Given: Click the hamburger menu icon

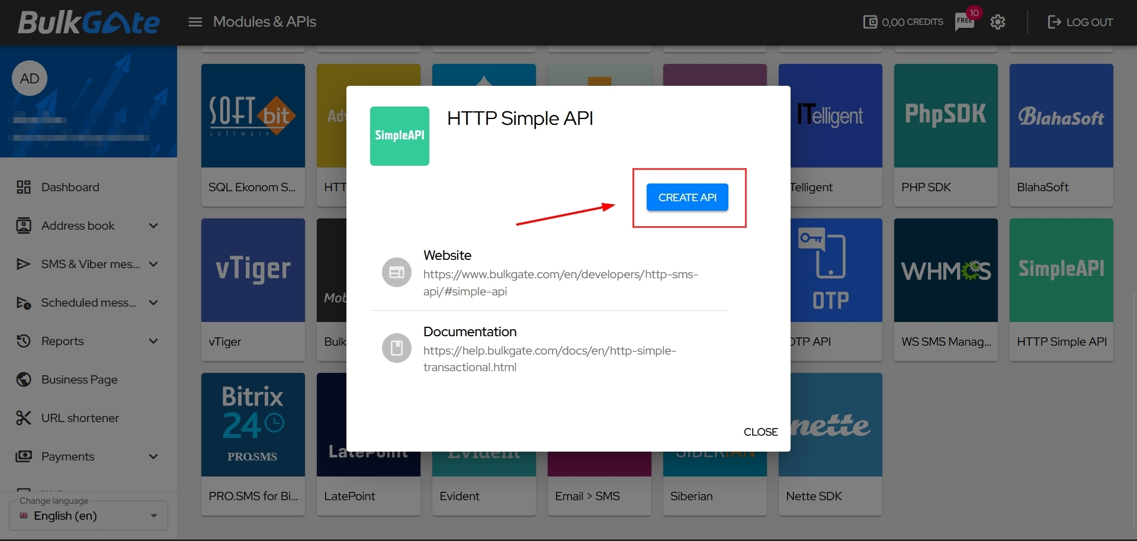Looking at the screenshot, I should coord(195,22).
